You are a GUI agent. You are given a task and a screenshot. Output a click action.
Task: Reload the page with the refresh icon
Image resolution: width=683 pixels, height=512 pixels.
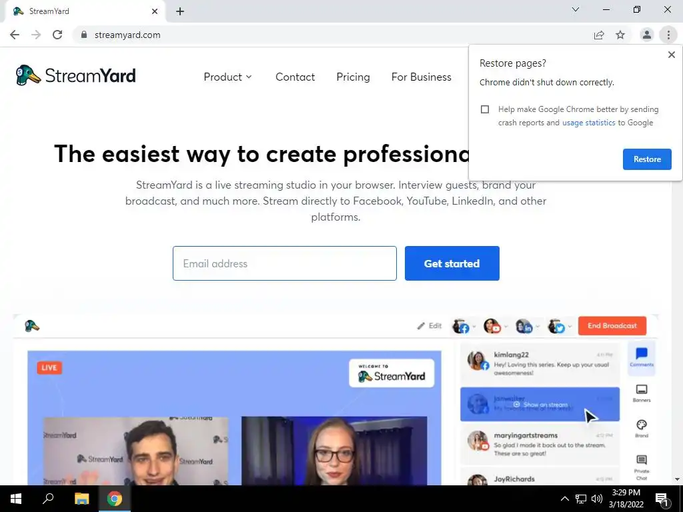click(57, 35)
